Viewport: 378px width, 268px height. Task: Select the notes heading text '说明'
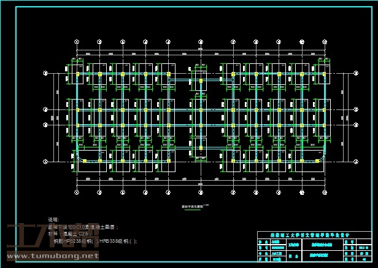[x=53, y=219]
